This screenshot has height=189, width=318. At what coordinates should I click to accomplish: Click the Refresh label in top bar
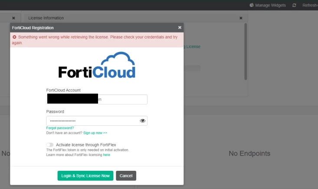[x=310, y=5]
